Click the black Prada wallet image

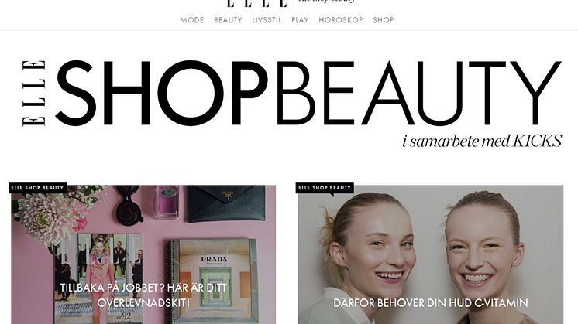tap(225, 203)
